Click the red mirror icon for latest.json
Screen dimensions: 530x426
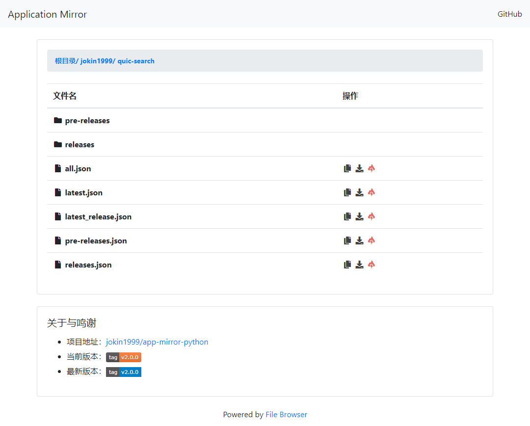coord(371,192)
